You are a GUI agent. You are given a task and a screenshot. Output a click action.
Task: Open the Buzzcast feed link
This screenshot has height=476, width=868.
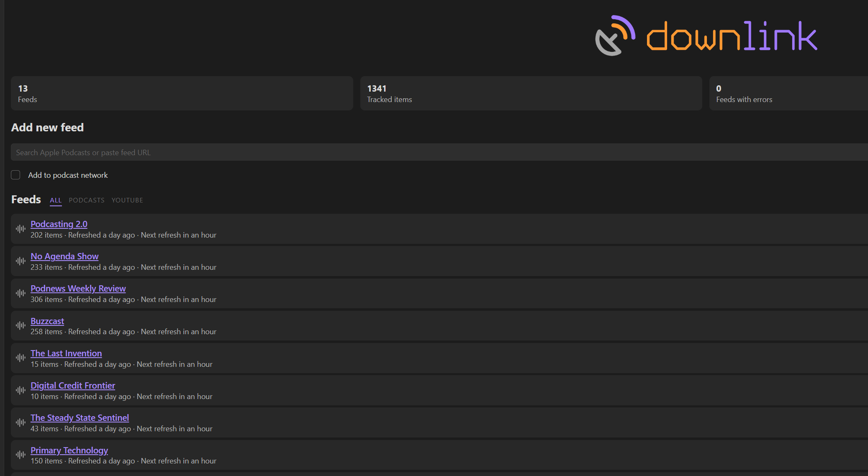pyautogui.click(x=47, y=321)
